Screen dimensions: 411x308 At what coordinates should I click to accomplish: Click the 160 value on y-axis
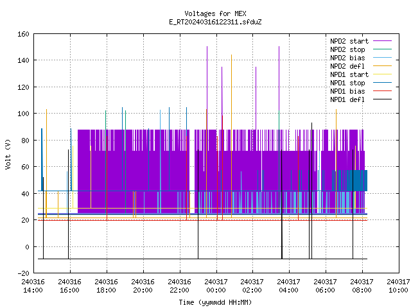click(x=23, y=34)
